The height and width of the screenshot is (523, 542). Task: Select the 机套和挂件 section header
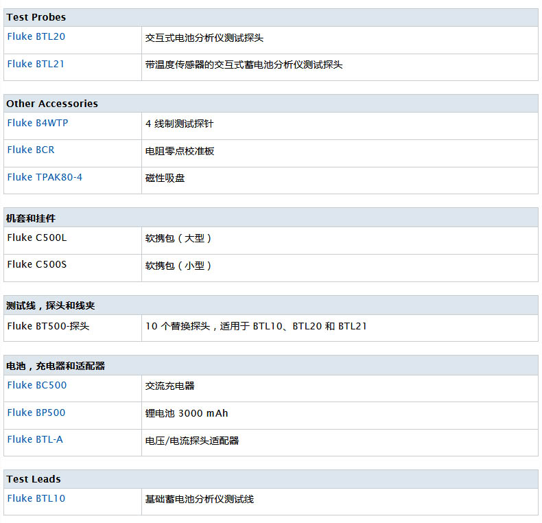(31, 218)
